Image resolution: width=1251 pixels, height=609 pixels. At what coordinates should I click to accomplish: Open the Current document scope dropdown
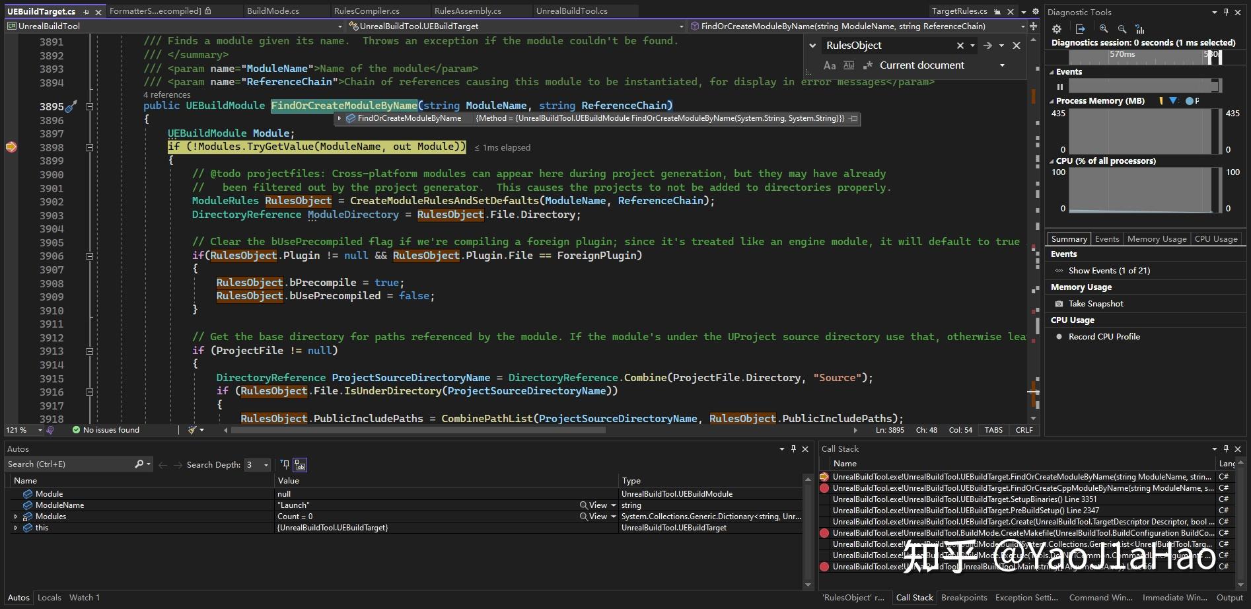click(1001, 65)
